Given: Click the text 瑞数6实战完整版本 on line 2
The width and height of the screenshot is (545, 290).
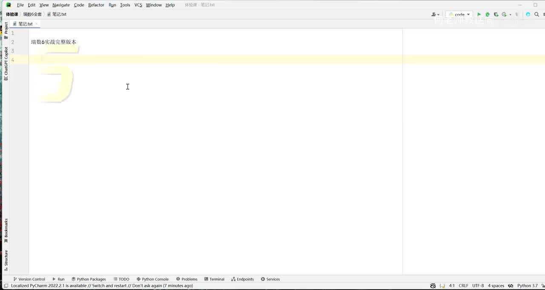Looking at the screenshot, I should (x=54, y=42).
